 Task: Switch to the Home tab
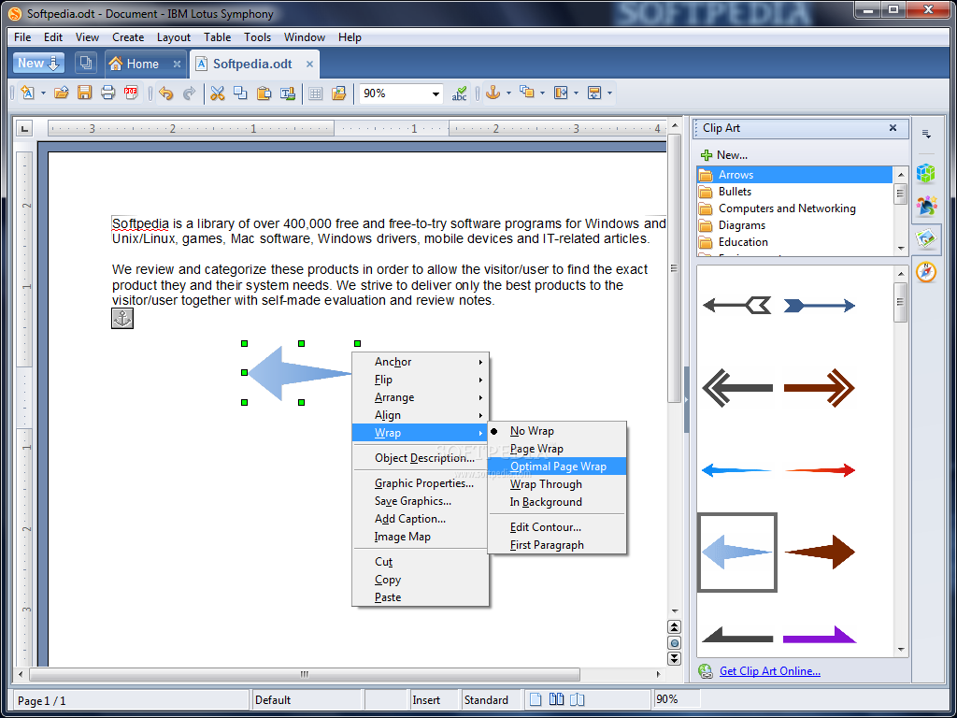coord(142,64)
